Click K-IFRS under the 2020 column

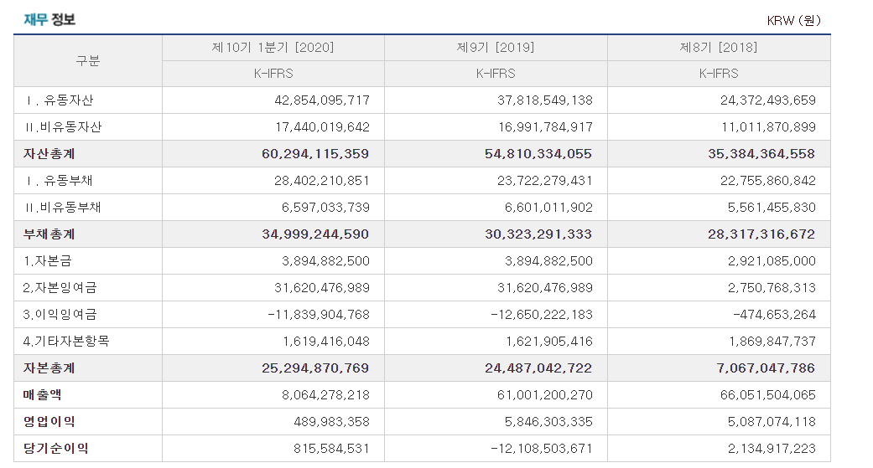coord(273,74)
